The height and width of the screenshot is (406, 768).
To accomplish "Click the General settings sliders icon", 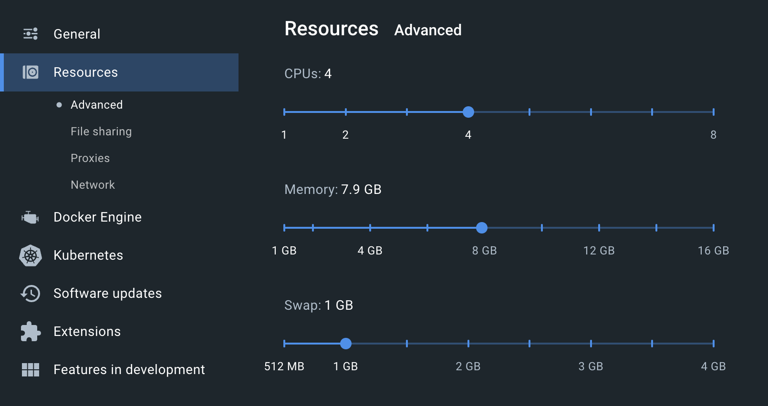I will (x=31, y=34).
